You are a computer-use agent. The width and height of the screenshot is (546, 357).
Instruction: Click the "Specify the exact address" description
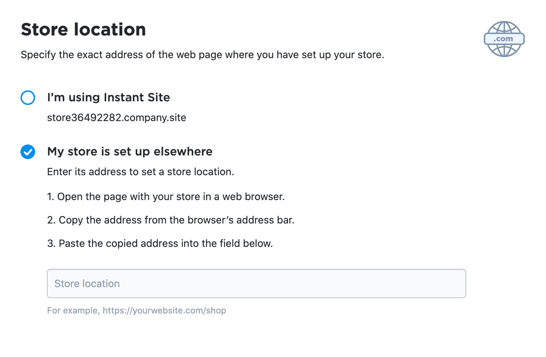[202, 55]
